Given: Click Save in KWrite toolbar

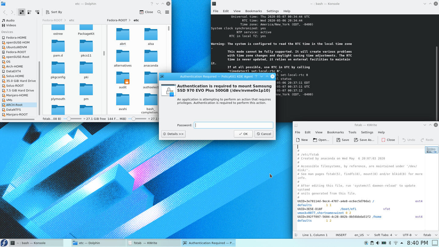Looking at the screenshot, I should coord(343,140).
